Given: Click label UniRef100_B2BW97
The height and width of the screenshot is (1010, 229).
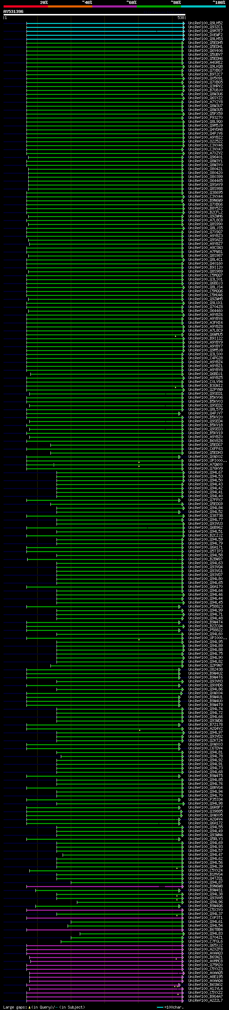Looking at the screenshot, I should tap(205, 559).
